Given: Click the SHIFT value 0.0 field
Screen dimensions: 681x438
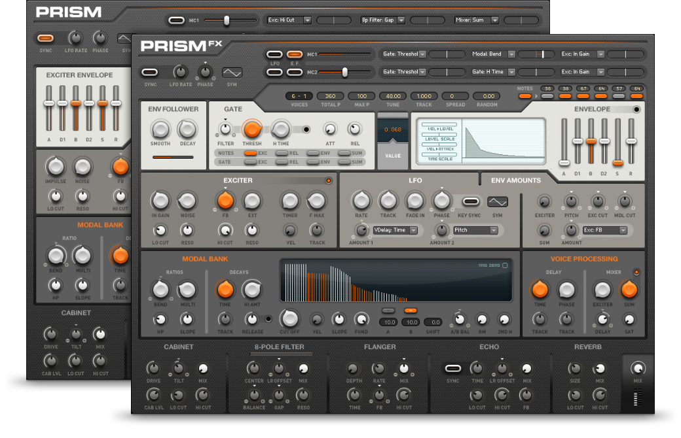Looking at the screenshot, I should coord(433,322).
